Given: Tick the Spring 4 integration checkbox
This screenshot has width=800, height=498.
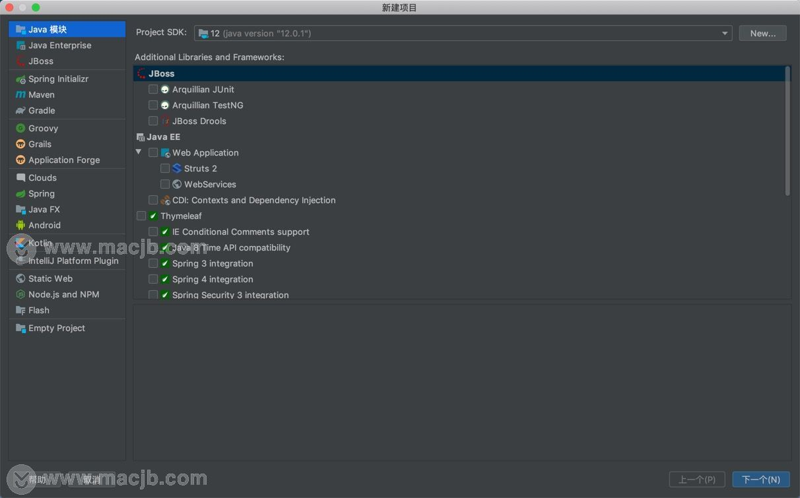Looking at the screenshot, I should 153,279.
